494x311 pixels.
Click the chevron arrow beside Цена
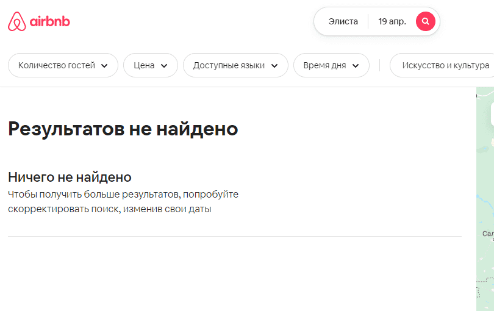point(164,66)
